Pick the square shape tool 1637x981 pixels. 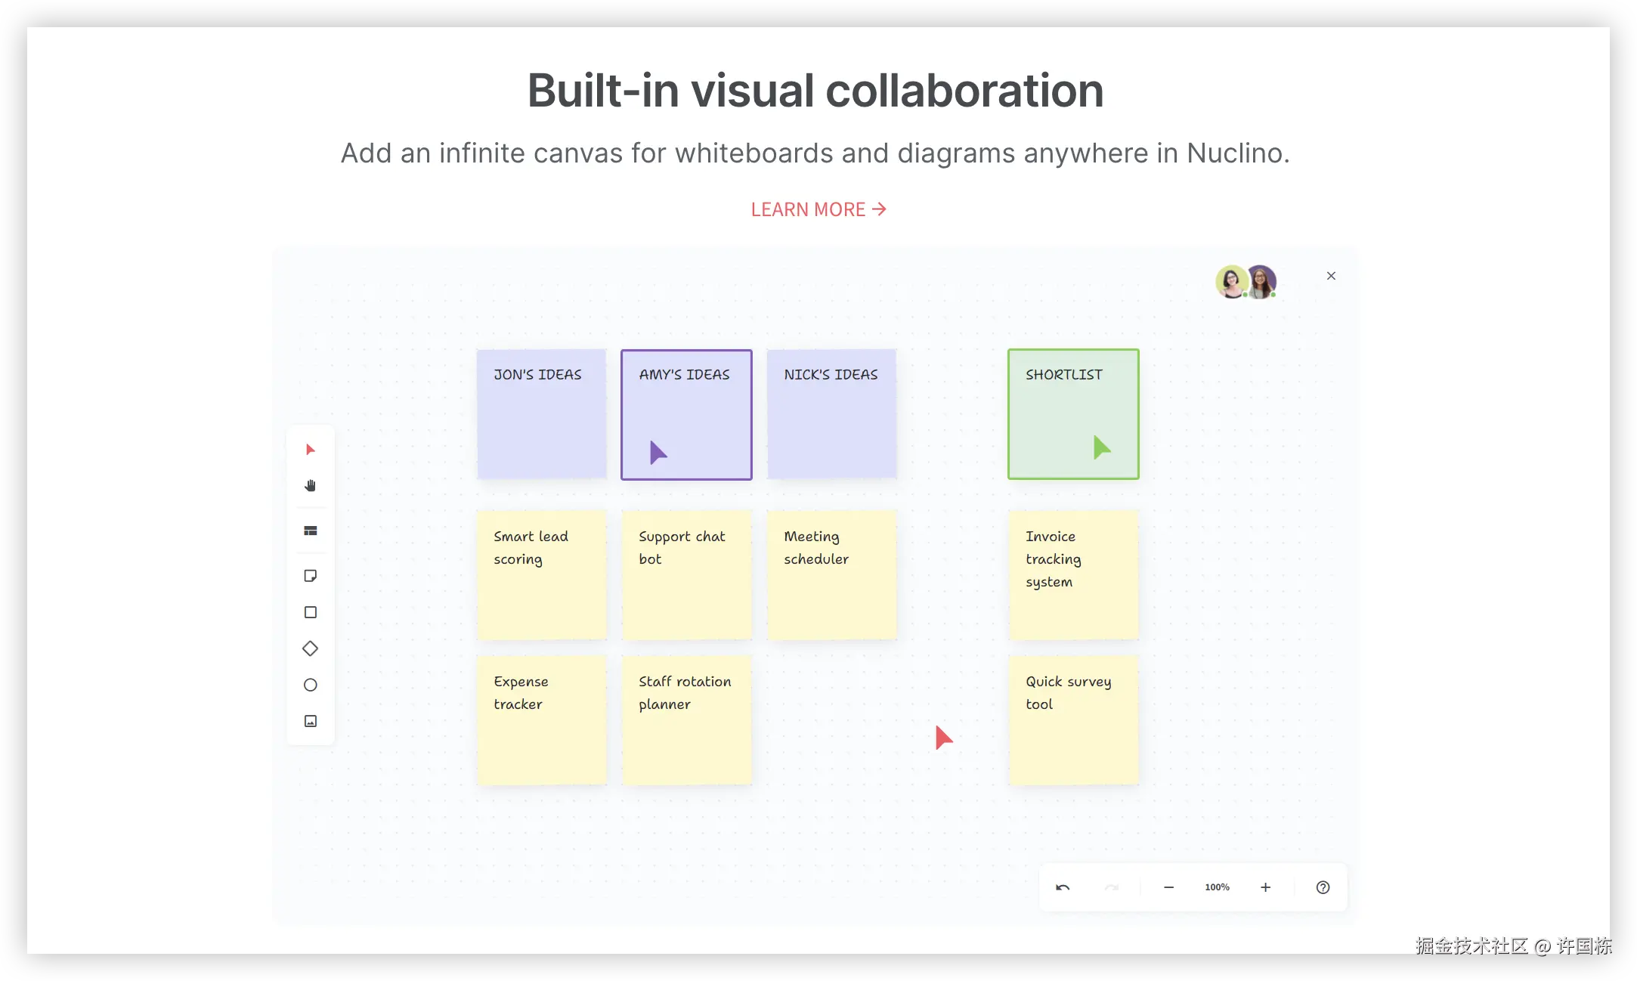point(310,612)
